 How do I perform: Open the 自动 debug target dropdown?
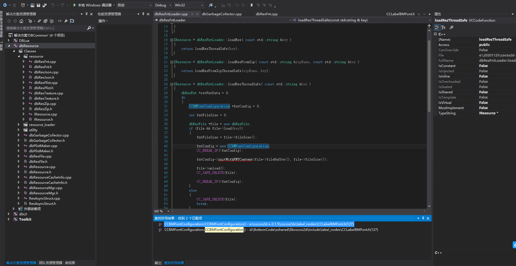[135, 5]
